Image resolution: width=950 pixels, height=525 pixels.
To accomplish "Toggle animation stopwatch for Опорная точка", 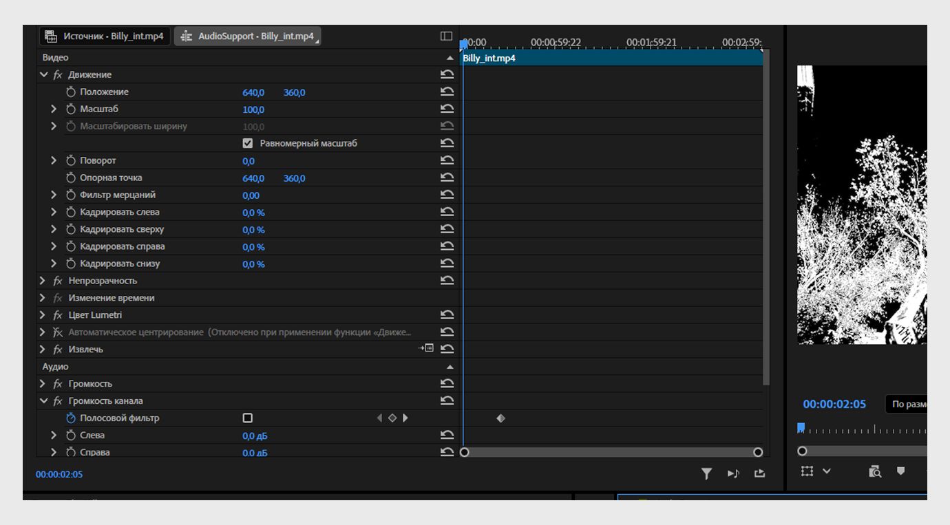I will 70,178.
